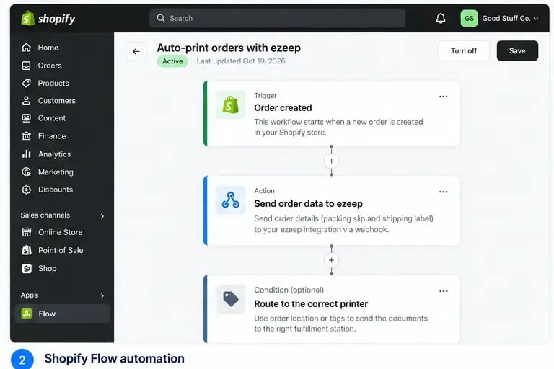
Task: Click the Active status badge
Action: coord(172,61)
